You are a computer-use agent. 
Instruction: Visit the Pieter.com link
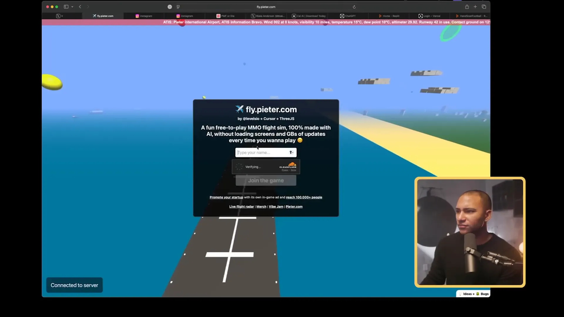coord(294,207)
